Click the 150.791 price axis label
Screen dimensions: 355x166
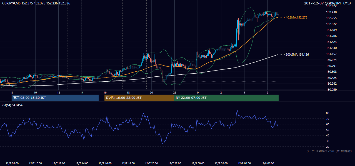tap(331, 66)
